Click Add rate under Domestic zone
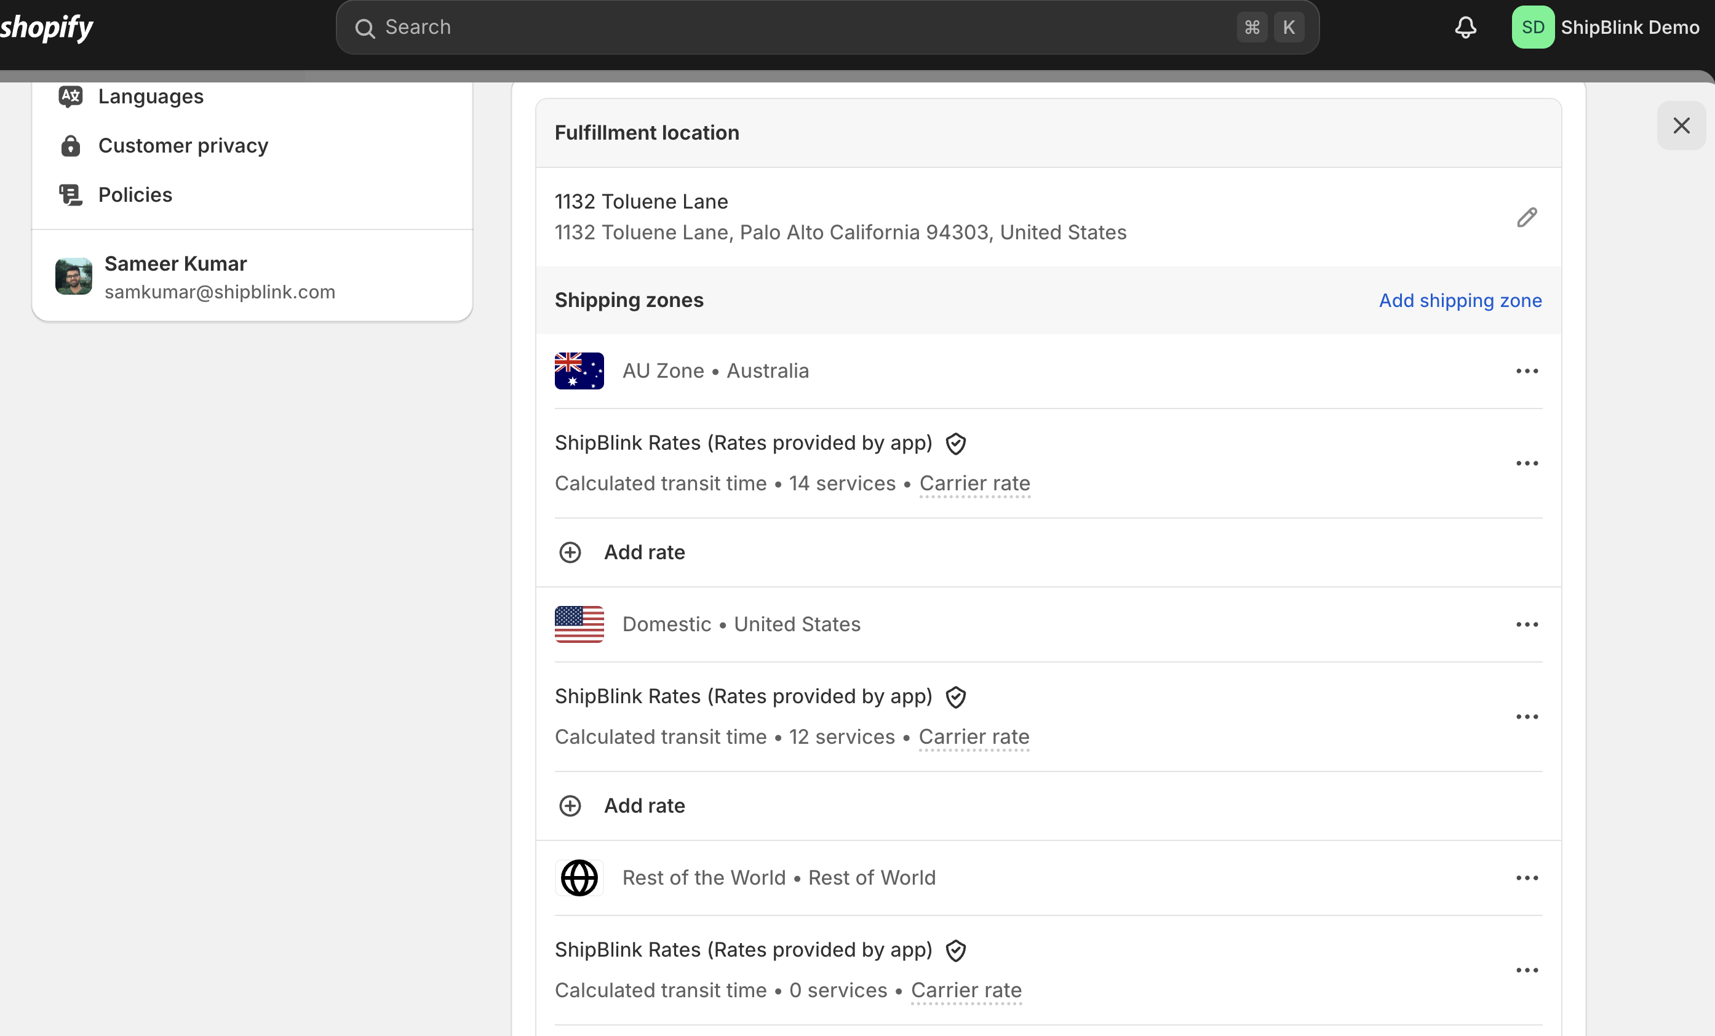The width and height of the screenshot is (1715, 1036). coord(644,805)
